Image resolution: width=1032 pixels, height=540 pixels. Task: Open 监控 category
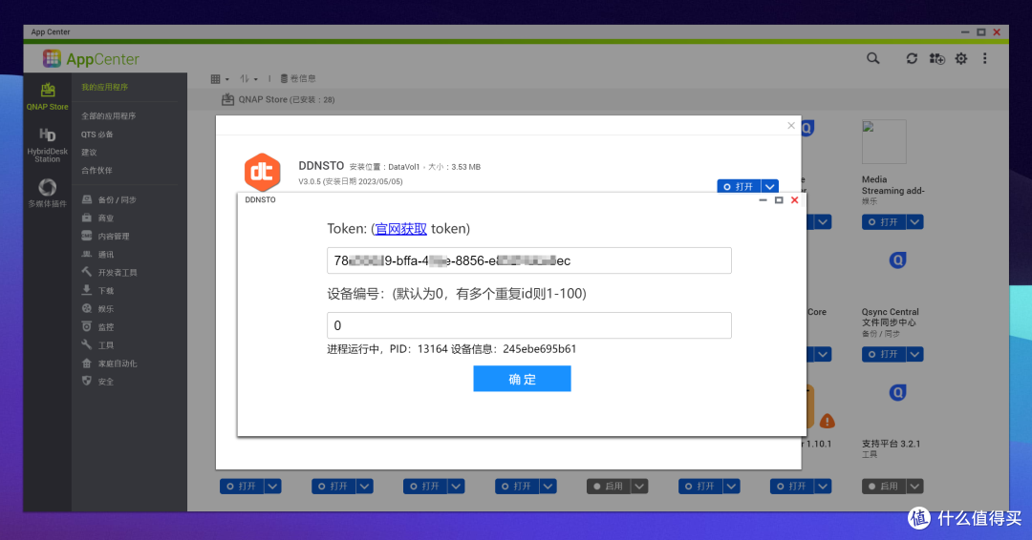pos(98,326)
